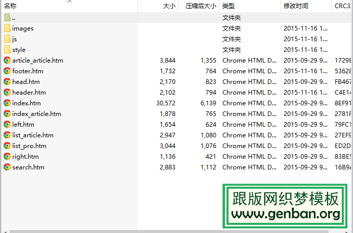
Task: Click compressed size 1,076 of list_pro.htm
Action: pyautogui.click(x=208, y=146)
